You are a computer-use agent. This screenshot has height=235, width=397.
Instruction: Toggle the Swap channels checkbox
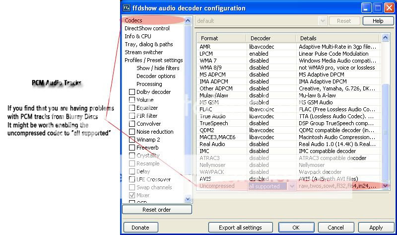(132, 187)
